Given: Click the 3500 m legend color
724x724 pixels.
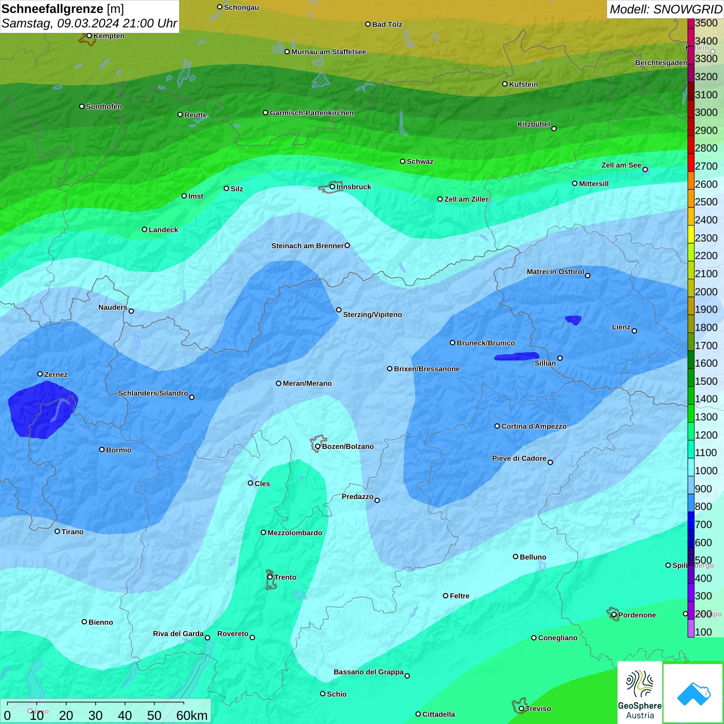Looking at the screenshot, I should [691, 23].
